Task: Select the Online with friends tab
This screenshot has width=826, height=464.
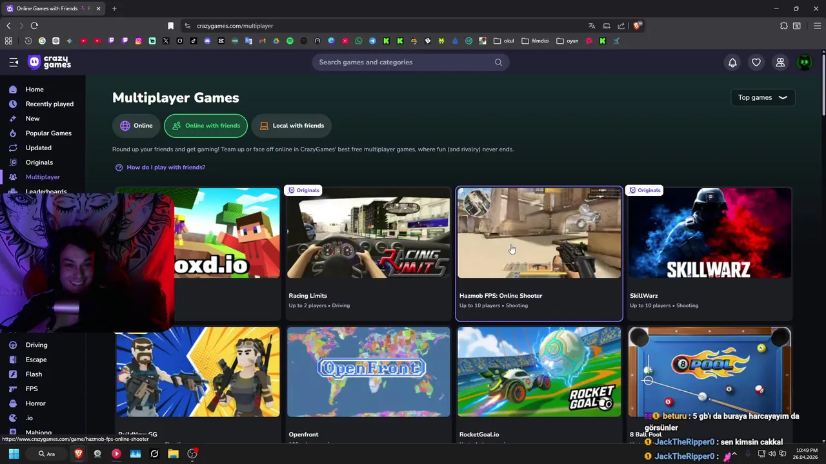Action: 206,126
